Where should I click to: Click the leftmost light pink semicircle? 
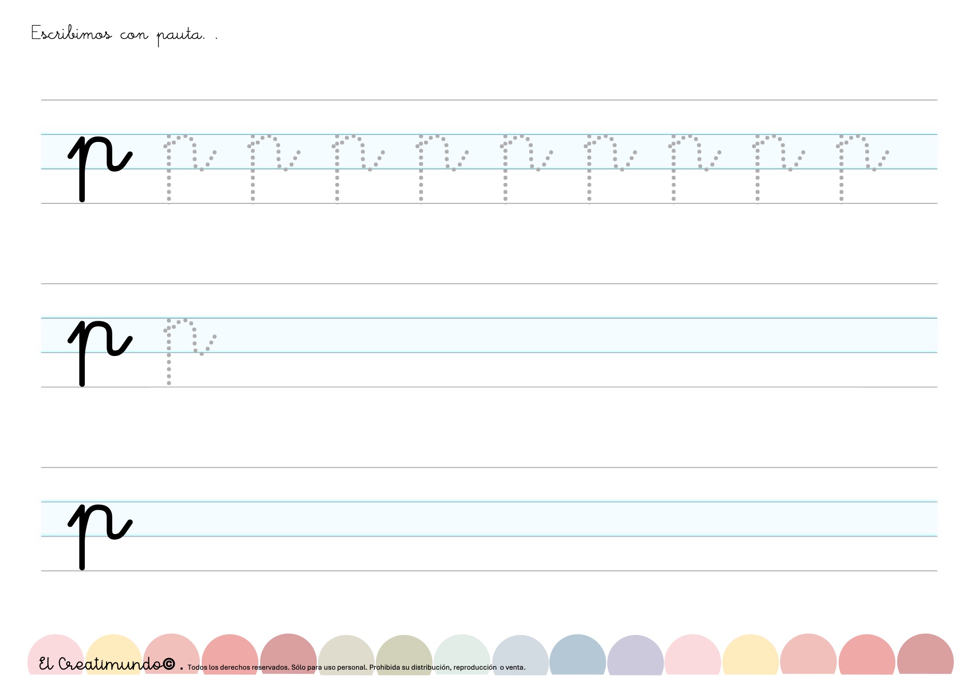point(55,647)
